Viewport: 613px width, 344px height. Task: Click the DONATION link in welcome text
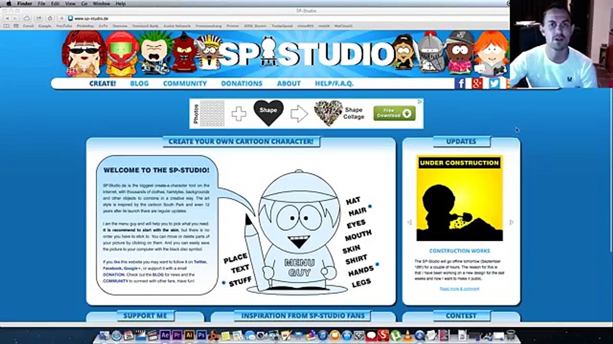(x=114, y=275)
